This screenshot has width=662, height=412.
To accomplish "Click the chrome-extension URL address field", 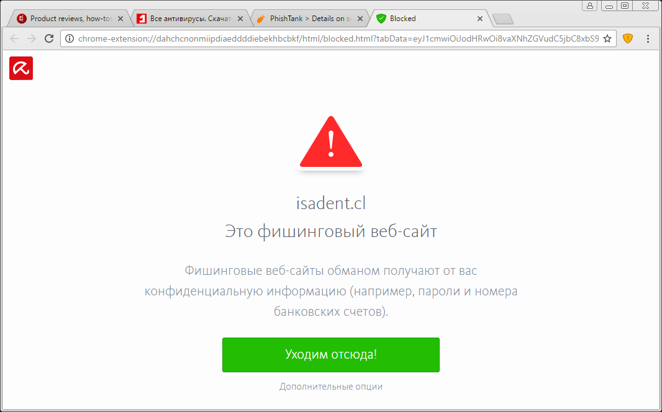I will click(338, 39).
